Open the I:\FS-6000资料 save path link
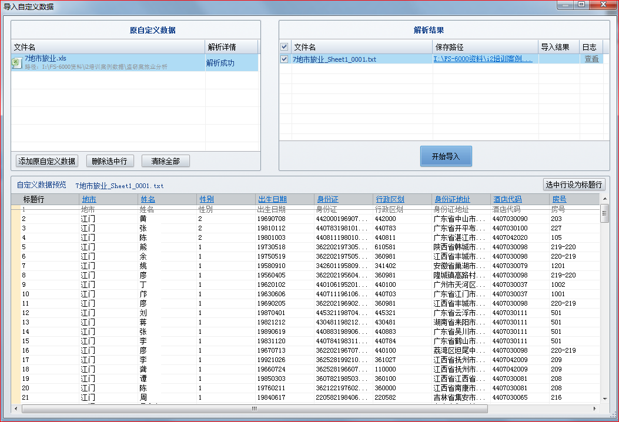This screenshot has height=422, width=619. (x=483, y=59)
